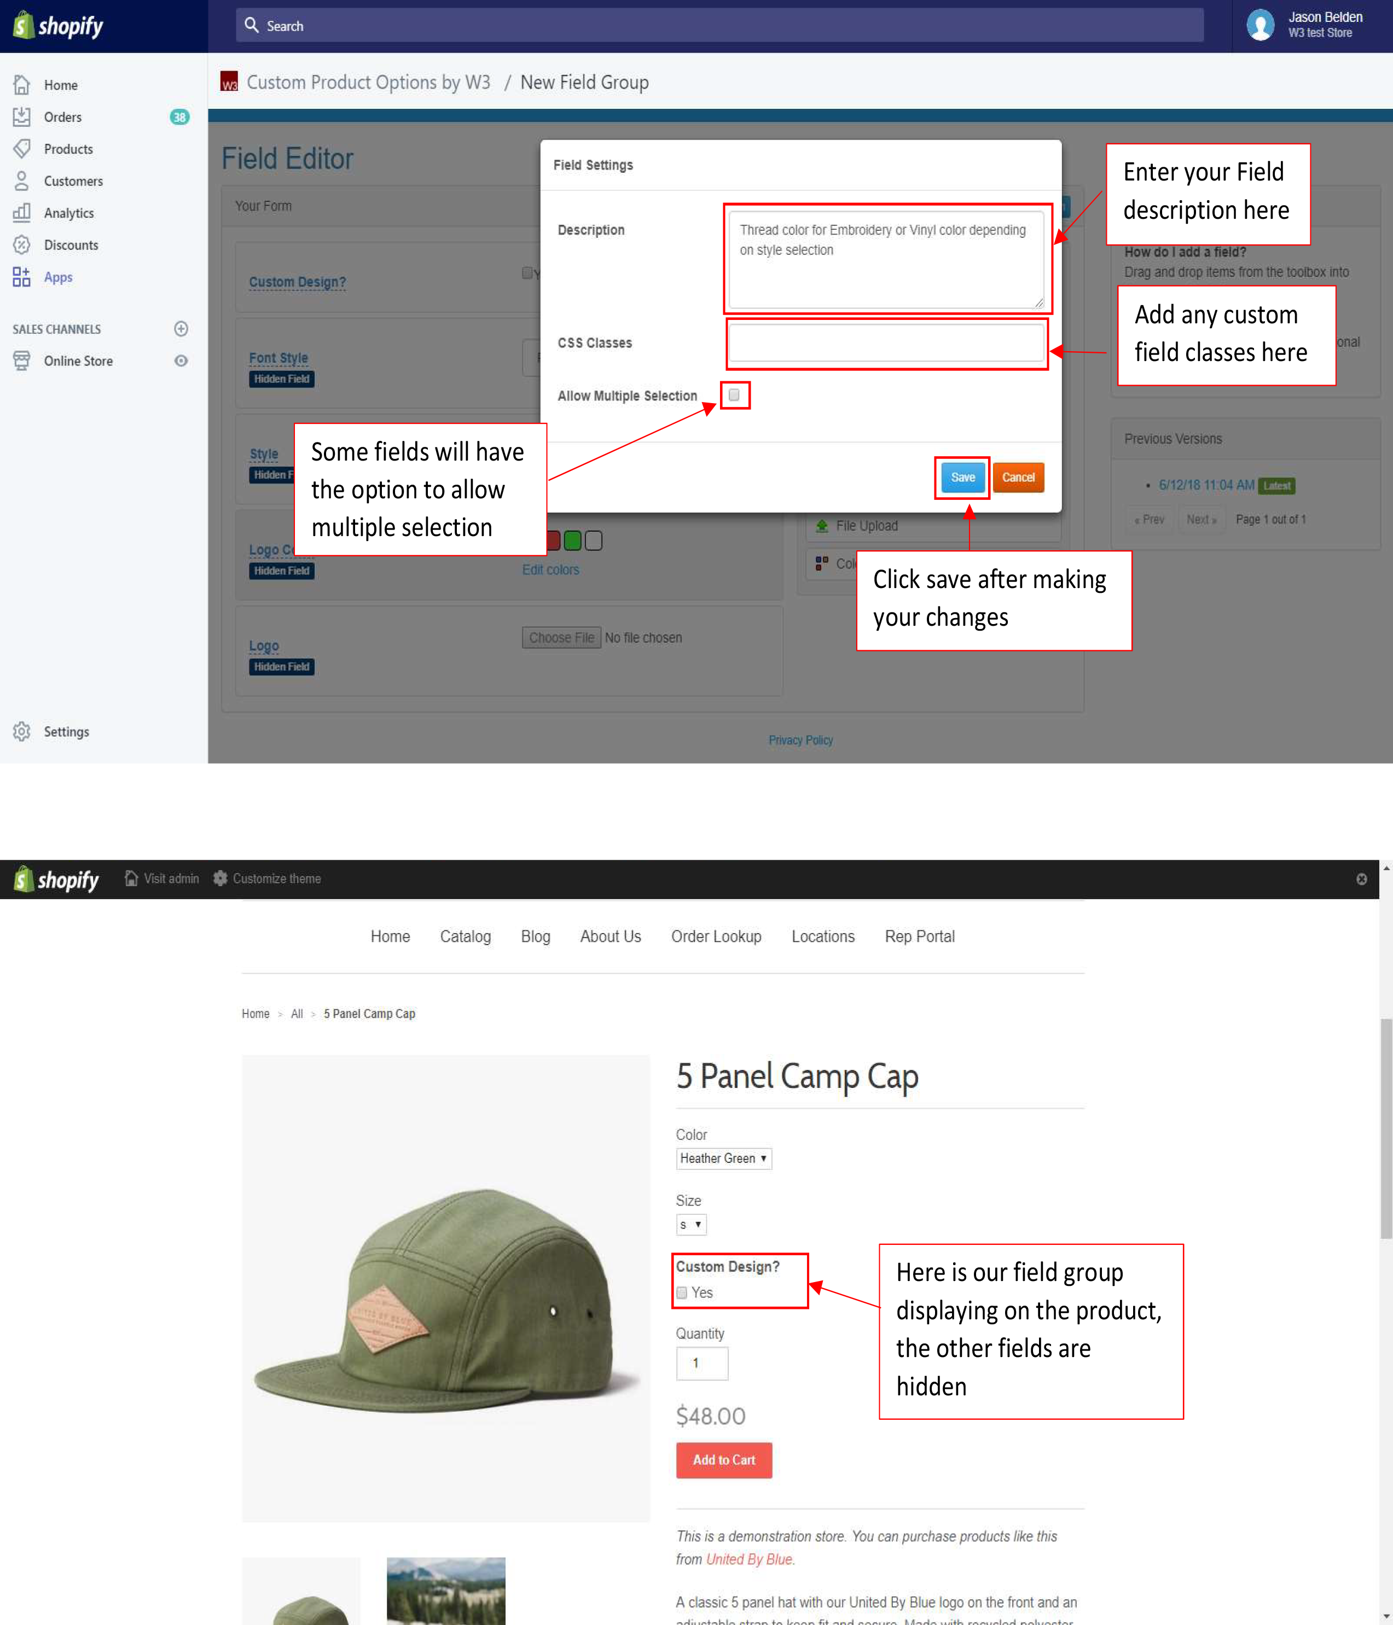Pick the green Logo Color swatch
The image size is (1393, 1625).
(x=573, y=540)
